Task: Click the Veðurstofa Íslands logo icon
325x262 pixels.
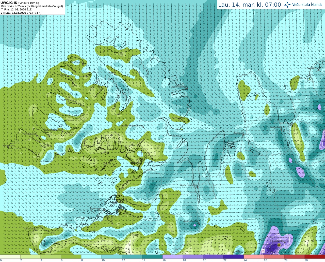Action: pos(287,4)
